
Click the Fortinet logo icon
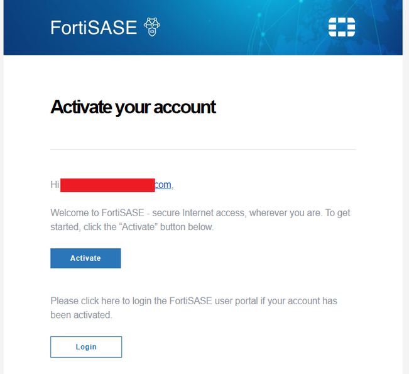coord(342,27)
